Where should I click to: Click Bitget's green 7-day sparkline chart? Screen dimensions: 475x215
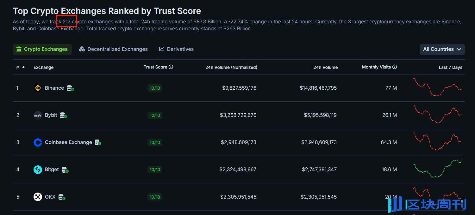coord(437,169)
